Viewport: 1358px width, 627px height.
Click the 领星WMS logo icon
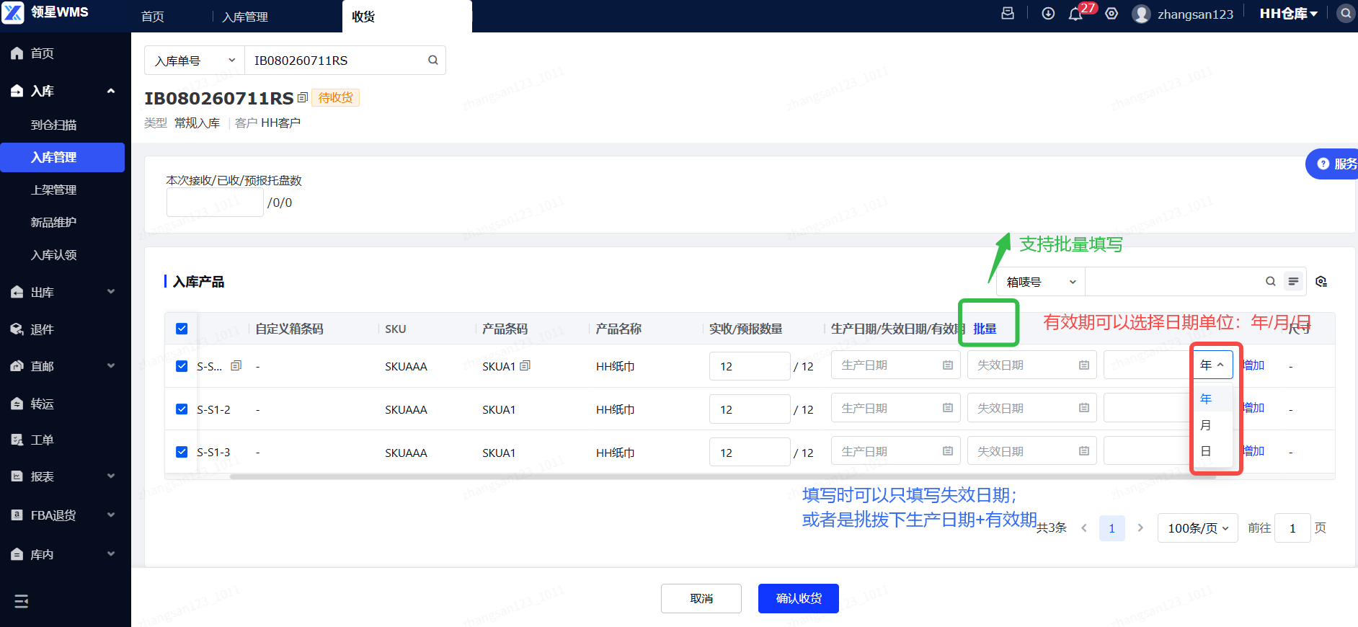pos(13,13)
